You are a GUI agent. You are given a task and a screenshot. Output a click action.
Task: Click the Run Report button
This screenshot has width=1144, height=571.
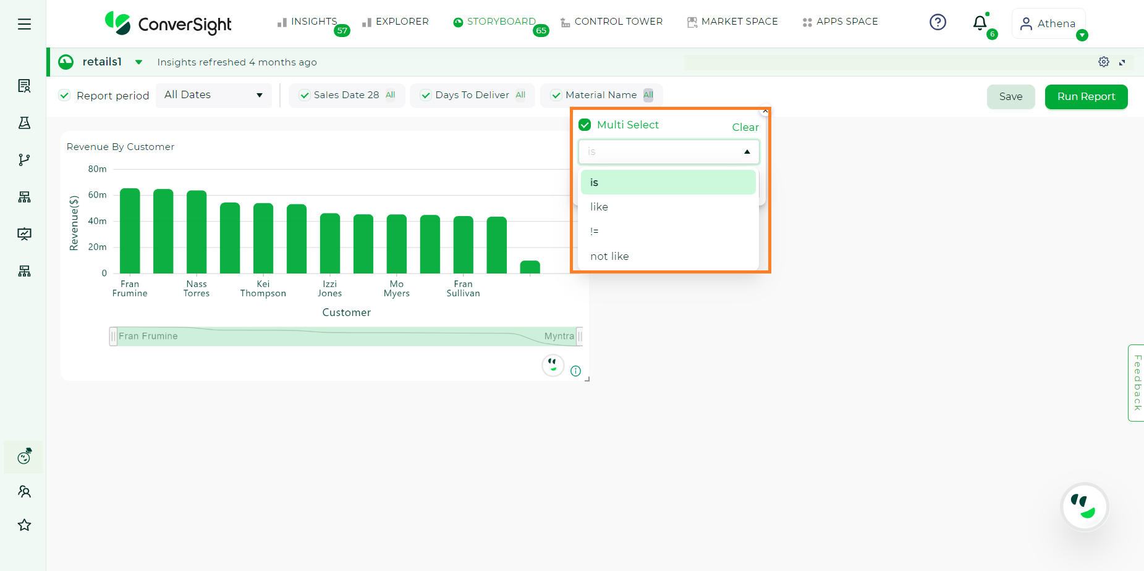[x=1086, y=96]
